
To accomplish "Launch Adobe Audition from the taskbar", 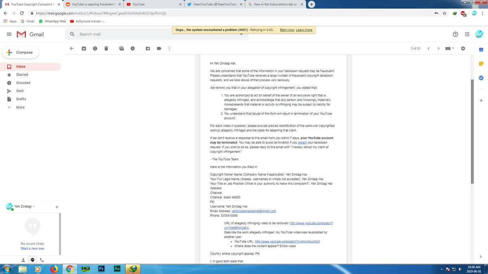I will point(117,269).
